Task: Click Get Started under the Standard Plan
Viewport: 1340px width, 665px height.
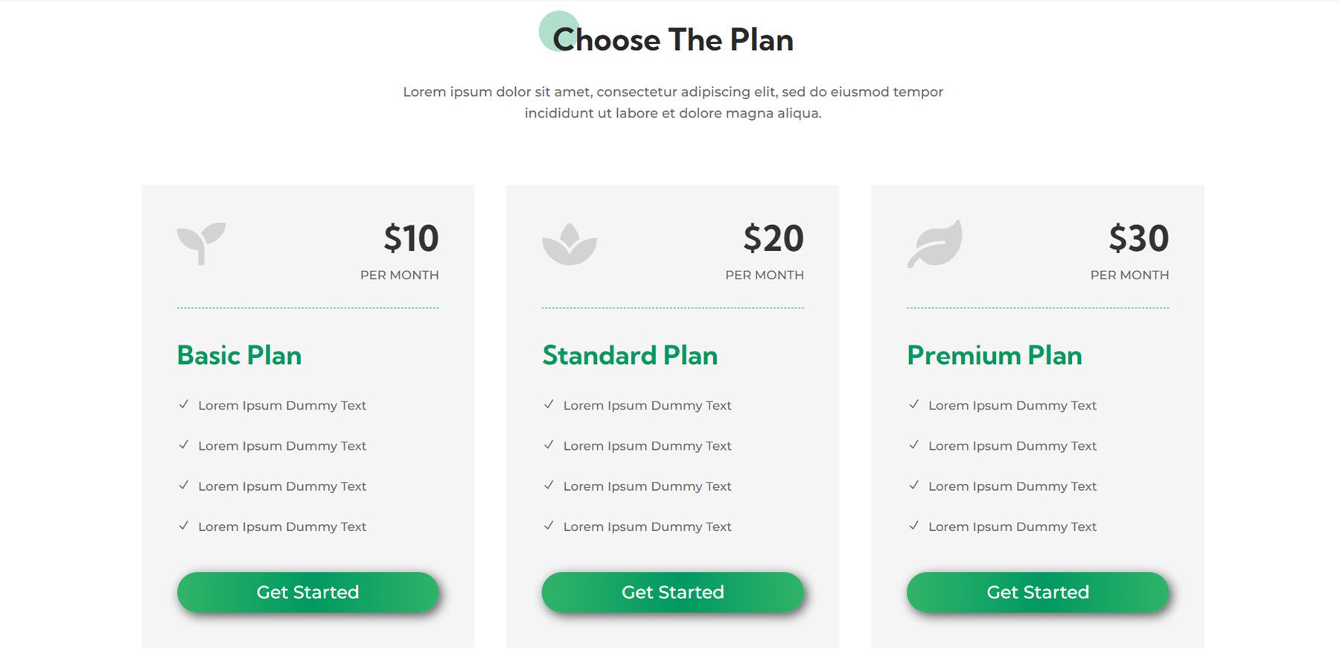Action: tap(672, 592)
